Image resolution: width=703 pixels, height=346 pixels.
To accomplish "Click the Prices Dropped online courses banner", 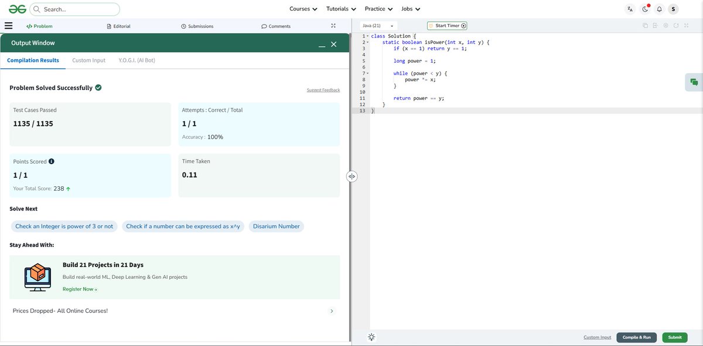I will point(175,311).
